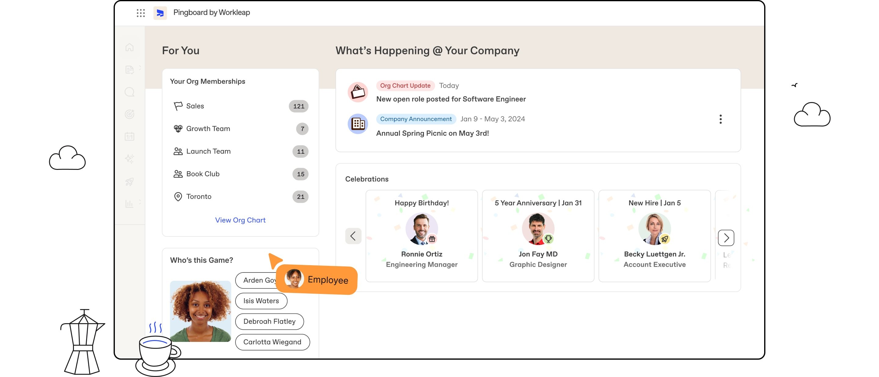Click the birthday gift badge icon
Image resolution: width=879 pixels, height=377 pixels.
coord(432,239)
